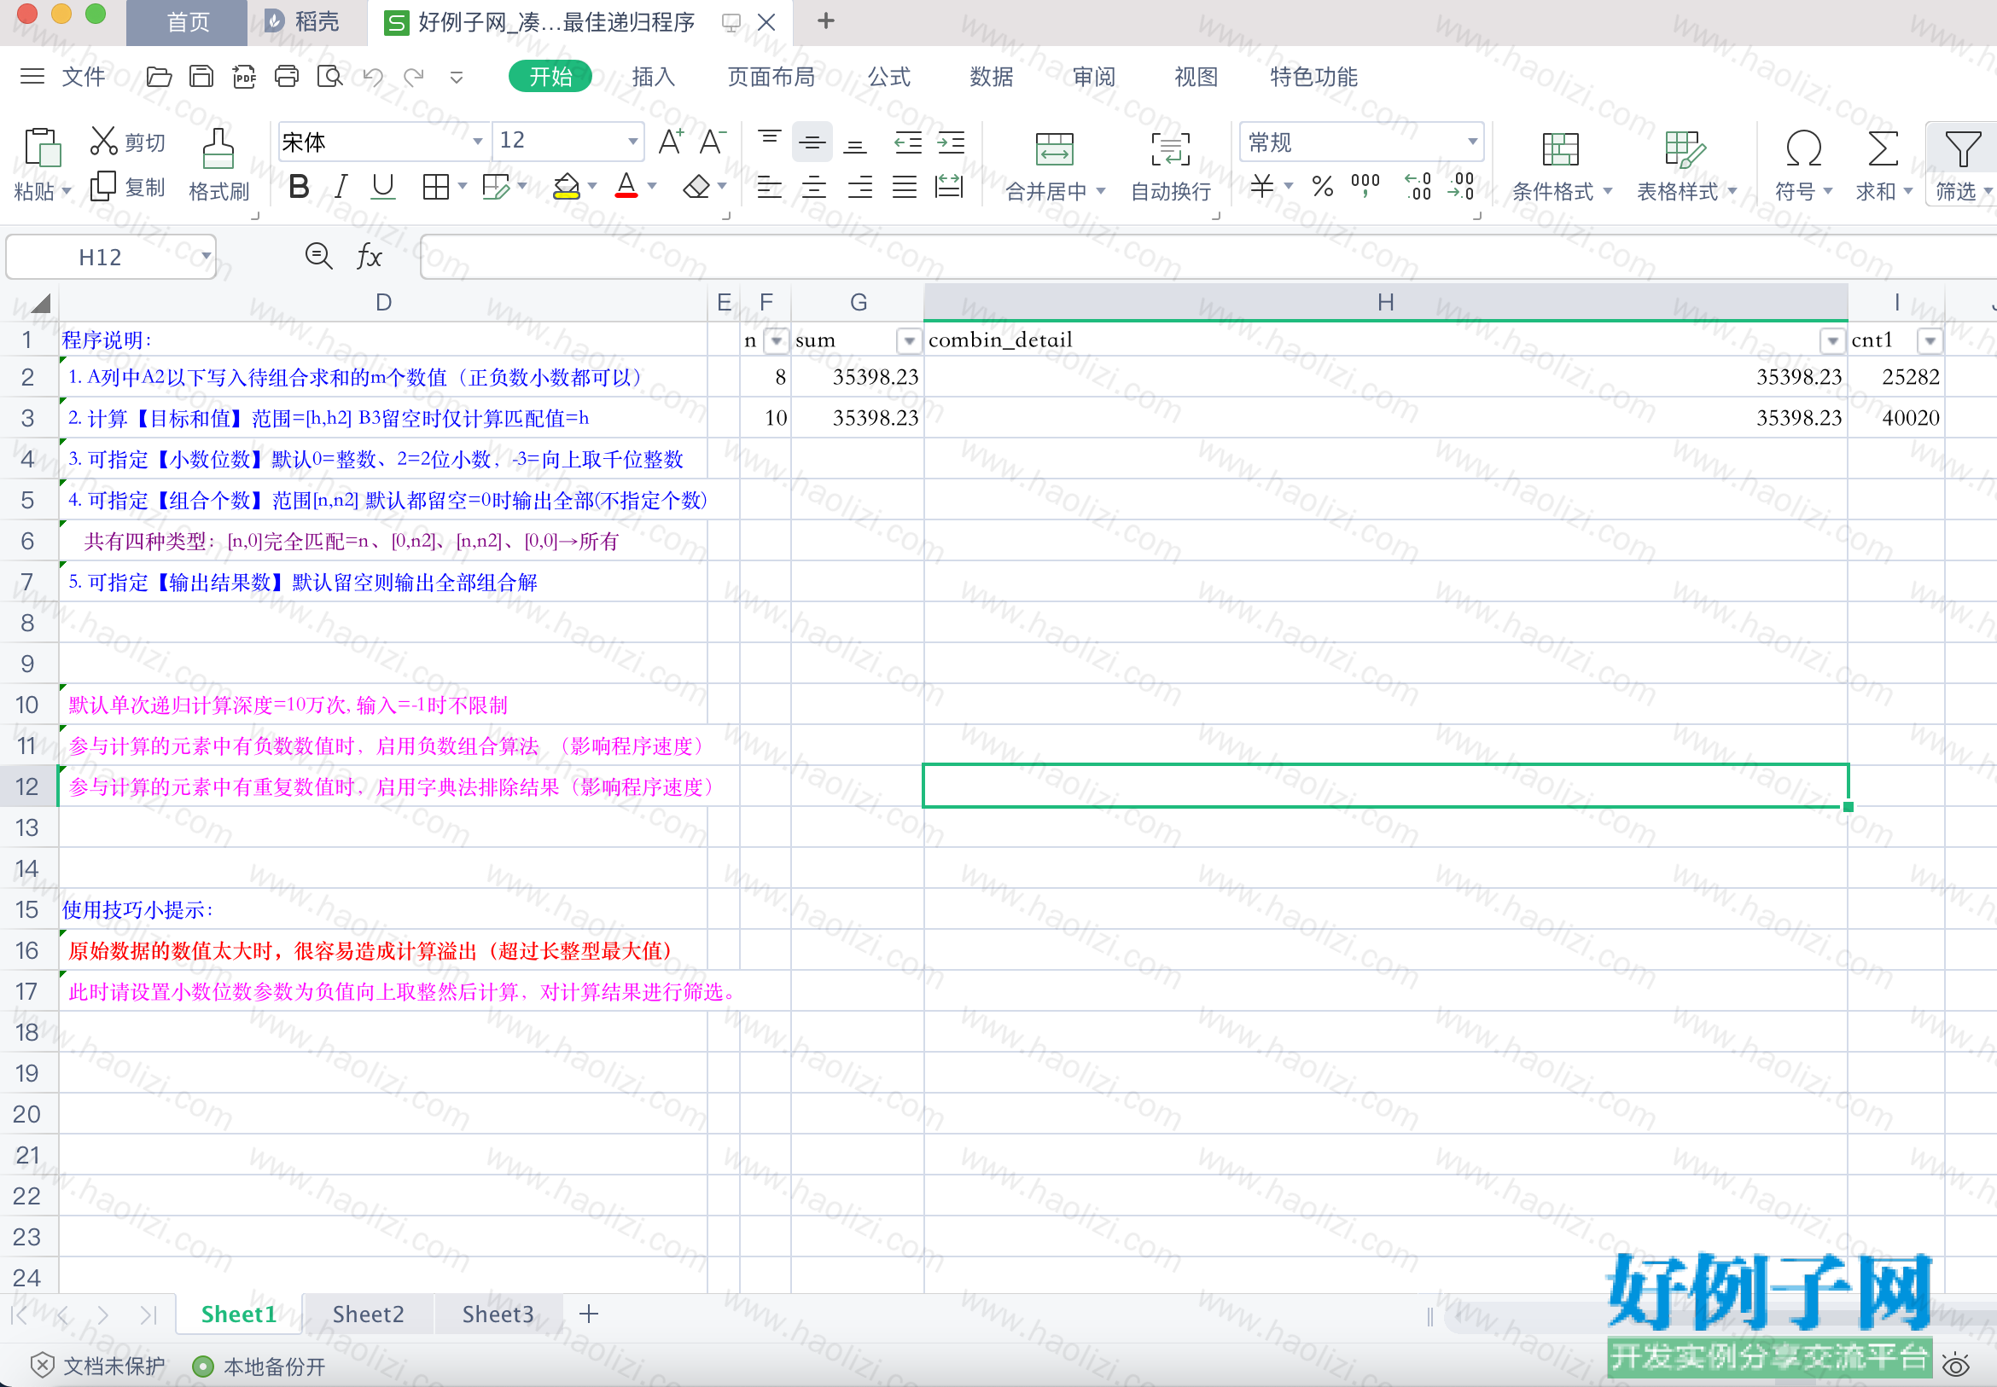Switch to the 数据 ribbon tab
Screen dimensions: 1997x1387
991,77
